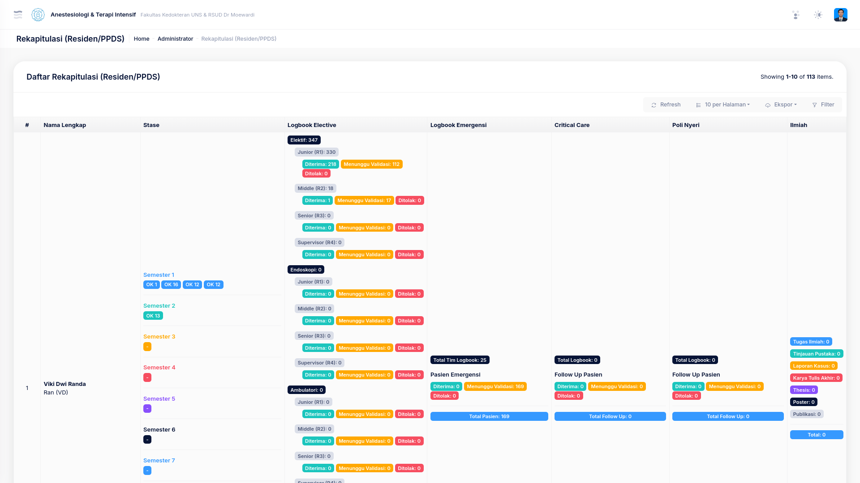Click the Semester 6 label

pyautogui.click(x=159, y=430)
